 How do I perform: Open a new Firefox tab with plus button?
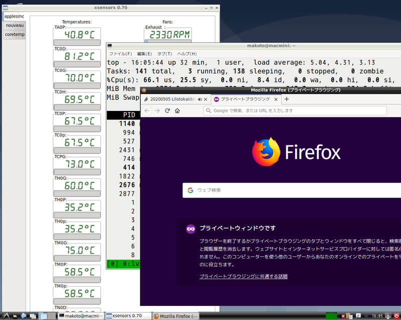(x=287, y=99)
